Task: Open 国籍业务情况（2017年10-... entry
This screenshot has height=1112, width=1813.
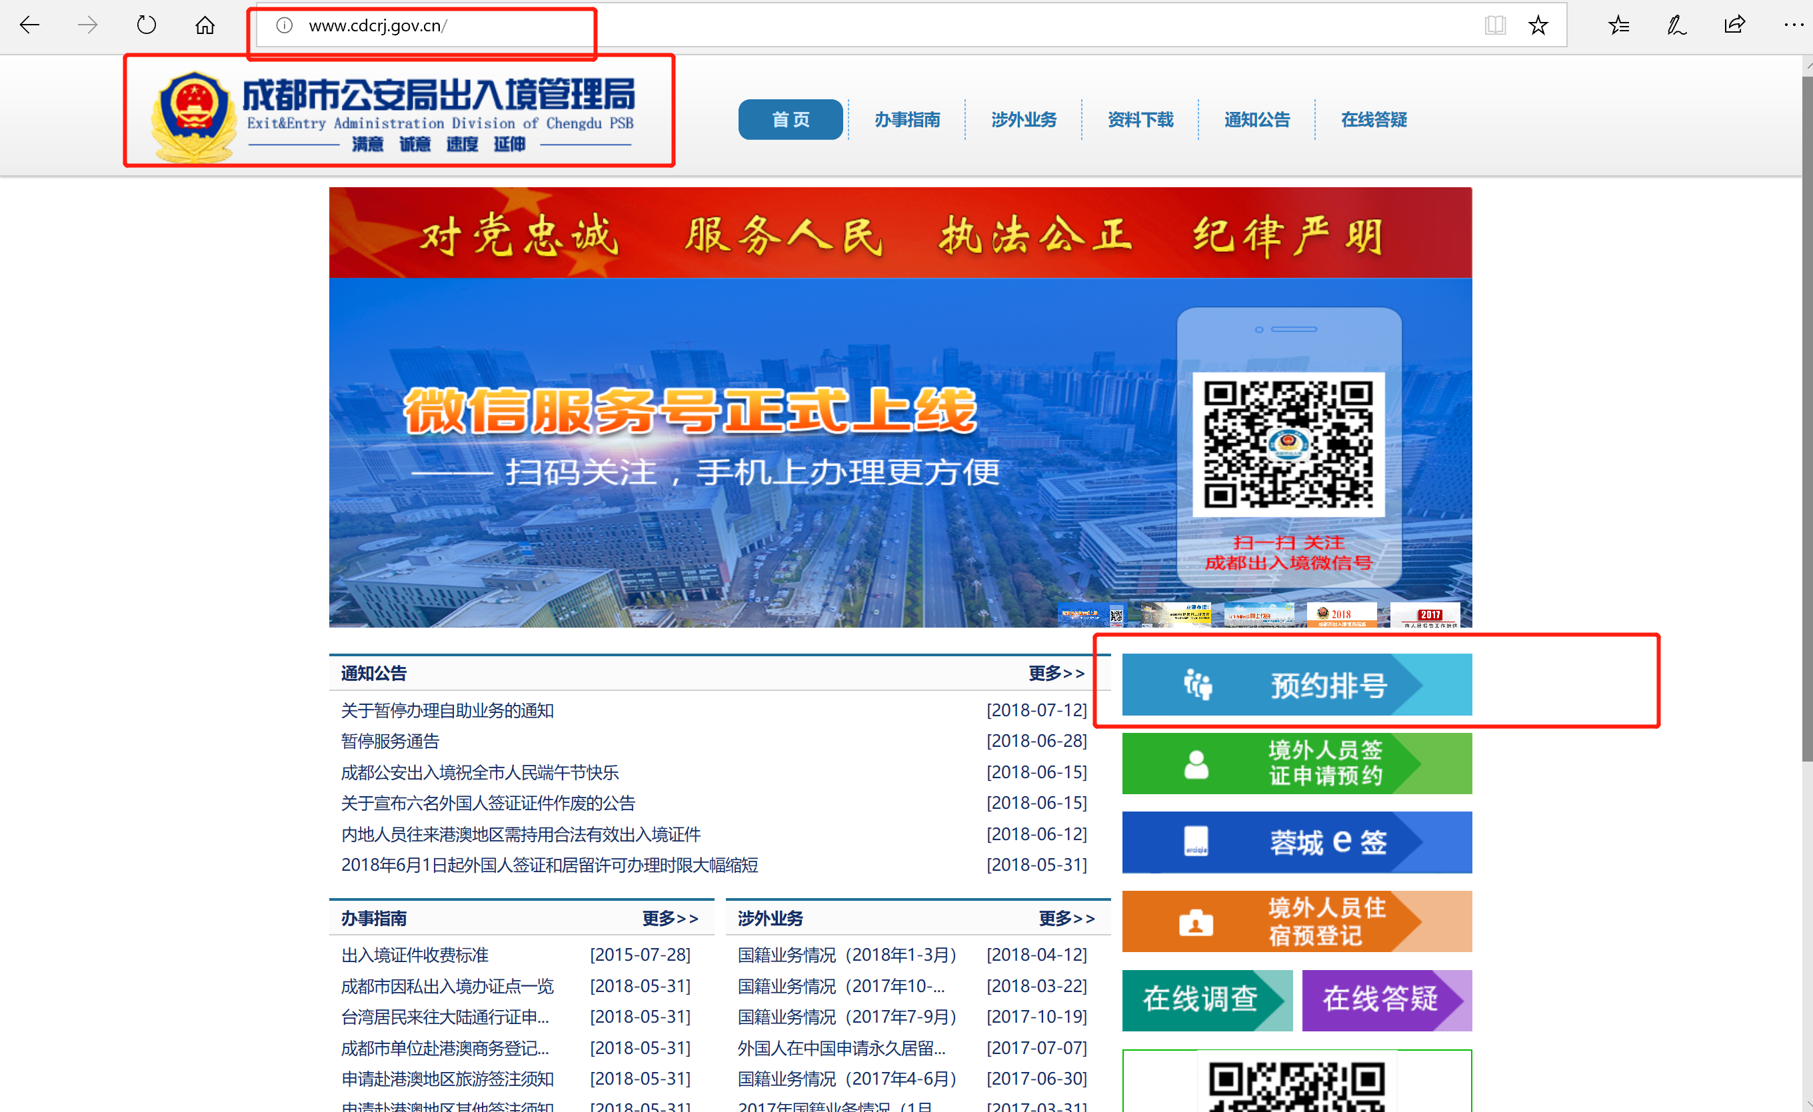Action: (x=842, y=986)
